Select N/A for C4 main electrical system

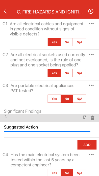(80, 173)
